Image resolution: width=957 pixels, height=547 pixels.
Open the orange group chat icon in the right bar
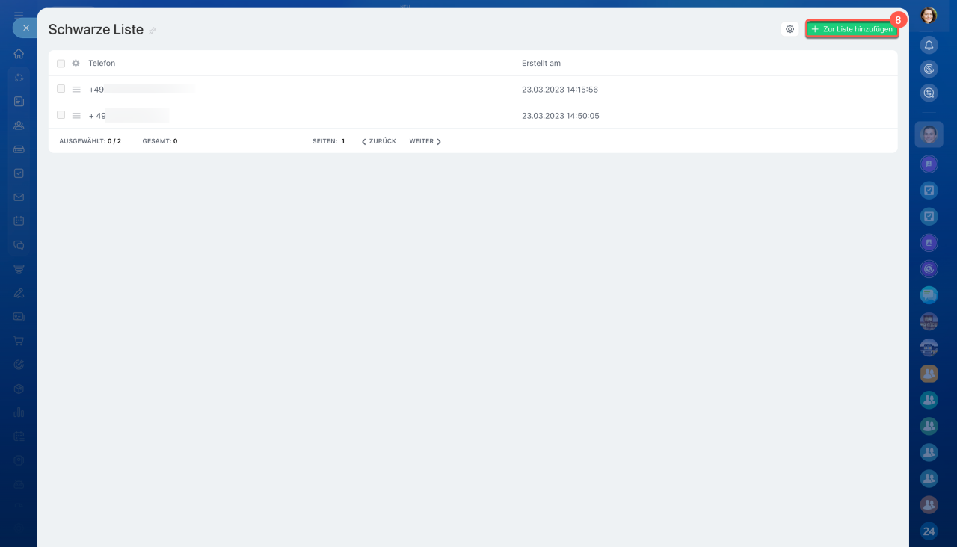pos(929,374)
